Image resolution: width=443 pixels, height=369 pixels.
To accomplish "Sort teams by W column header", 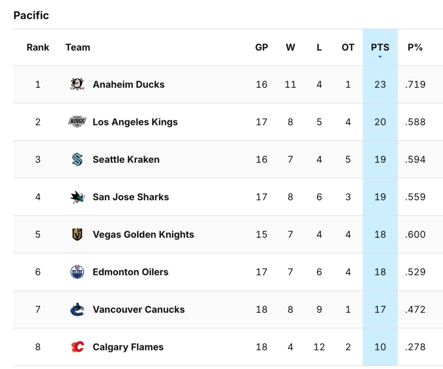I will (x=290, y=47).
